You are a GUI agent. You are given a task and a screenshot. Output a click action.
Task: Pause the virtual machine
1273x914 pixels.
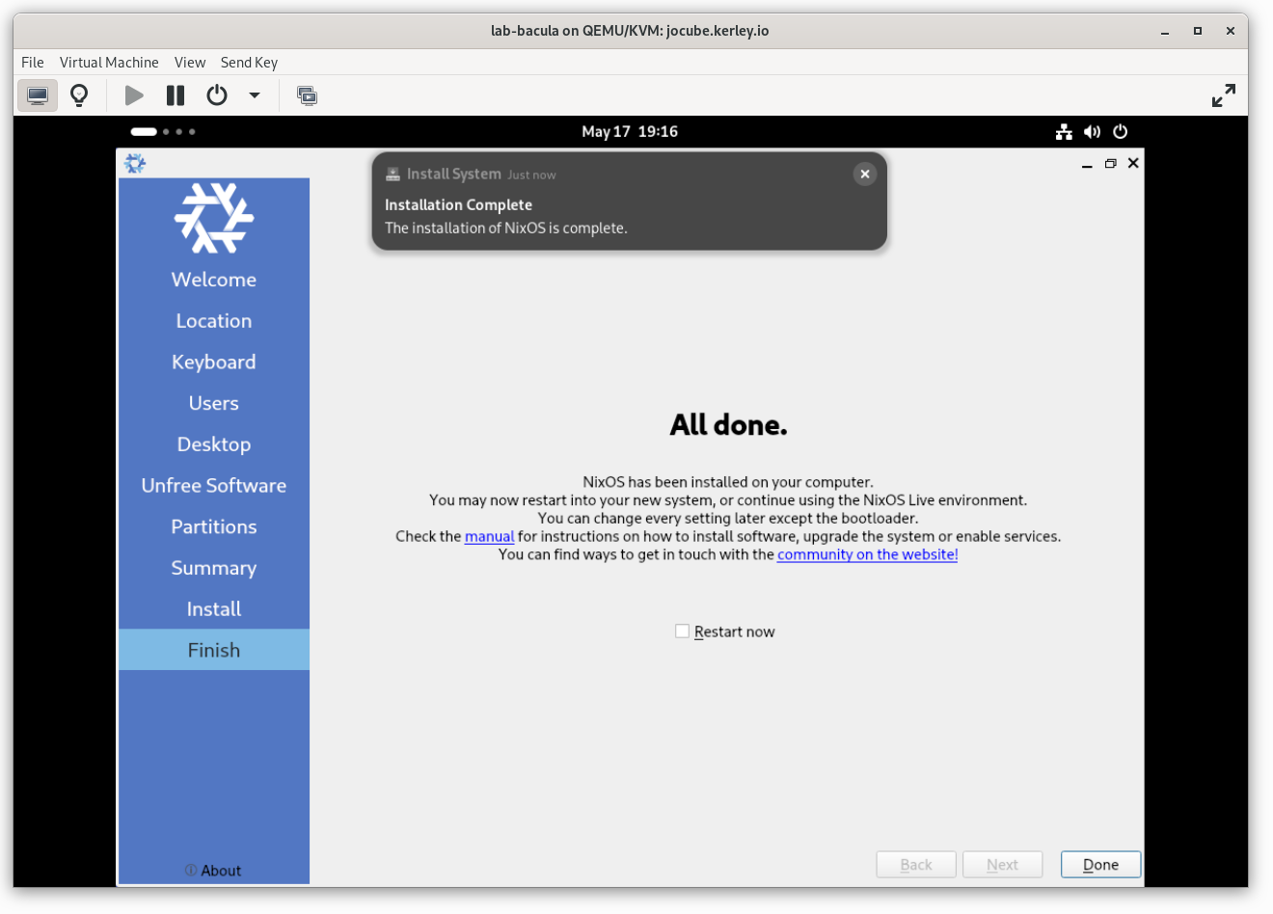coord(176,95)
